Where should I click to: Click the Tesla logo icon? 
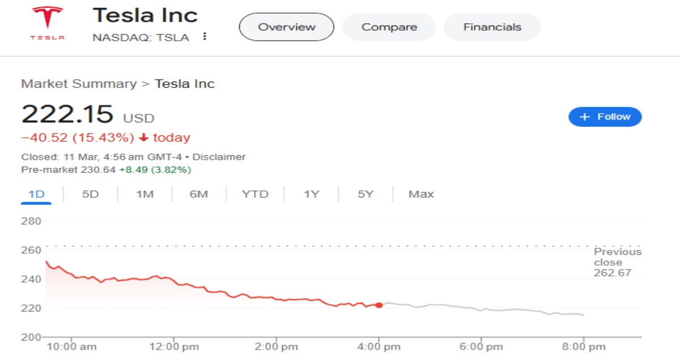coord(47,23)
